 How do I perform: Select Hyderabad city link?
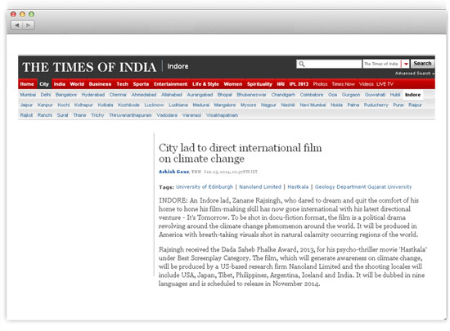pyautogui.click(x=93, y=95)
